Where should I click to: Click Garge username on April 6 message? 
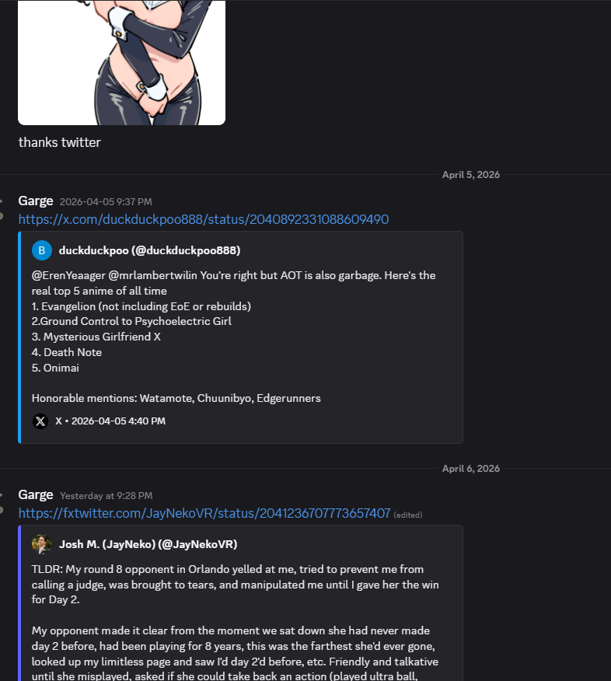(36, 495)
